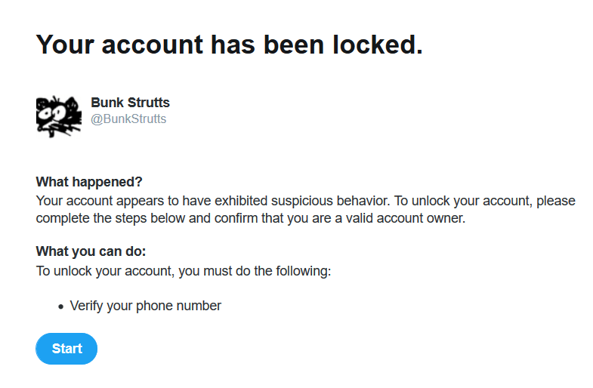Click the "Your account has been locked." heading

click(x=229, y=44)
